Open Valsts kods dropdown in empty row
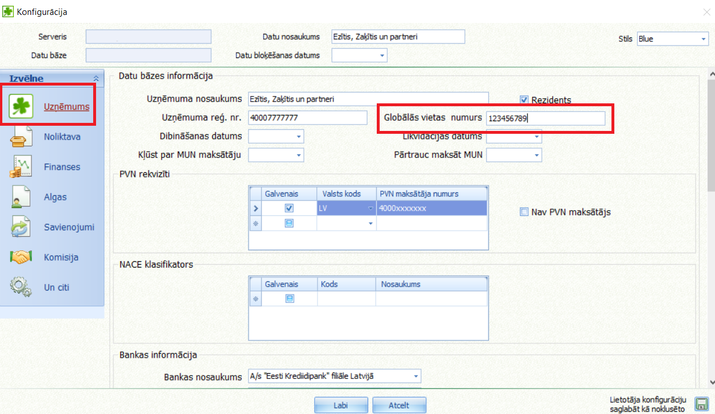Viewport: 715px width, 414px height. pos(371,223)
